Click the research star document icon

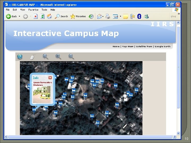click(132, 16)
